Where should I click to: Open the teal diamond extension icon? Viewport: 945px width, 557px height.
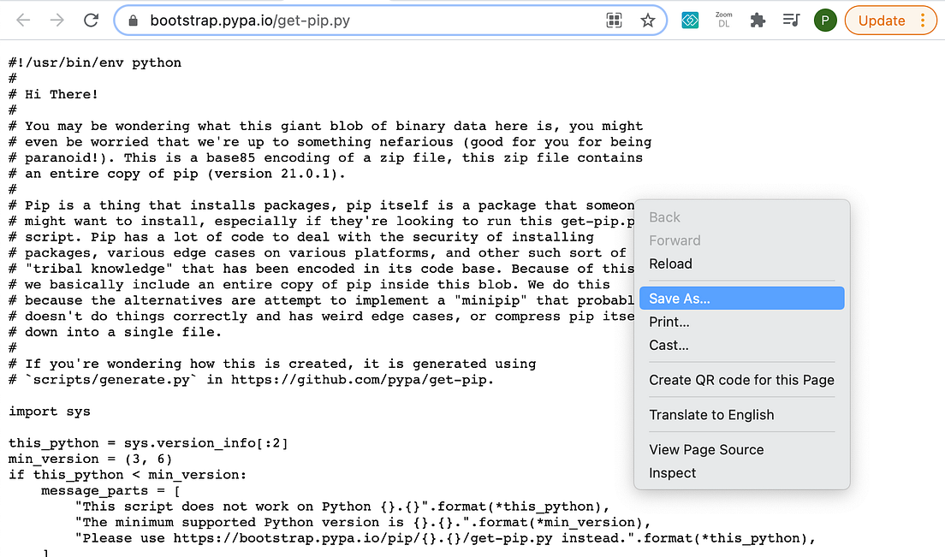click(690, 21)
